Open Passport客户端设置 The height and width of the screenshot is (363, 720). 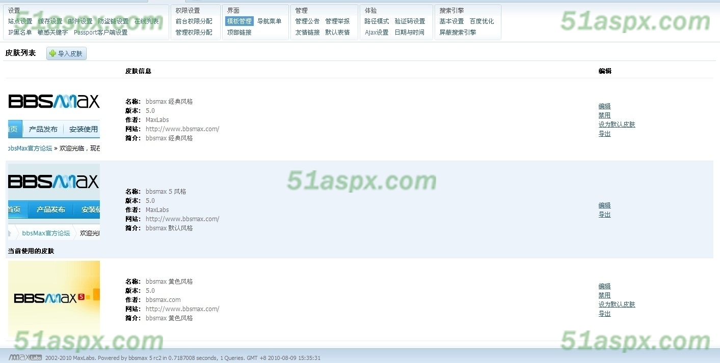pyautogui.click(x=101, y=33)
